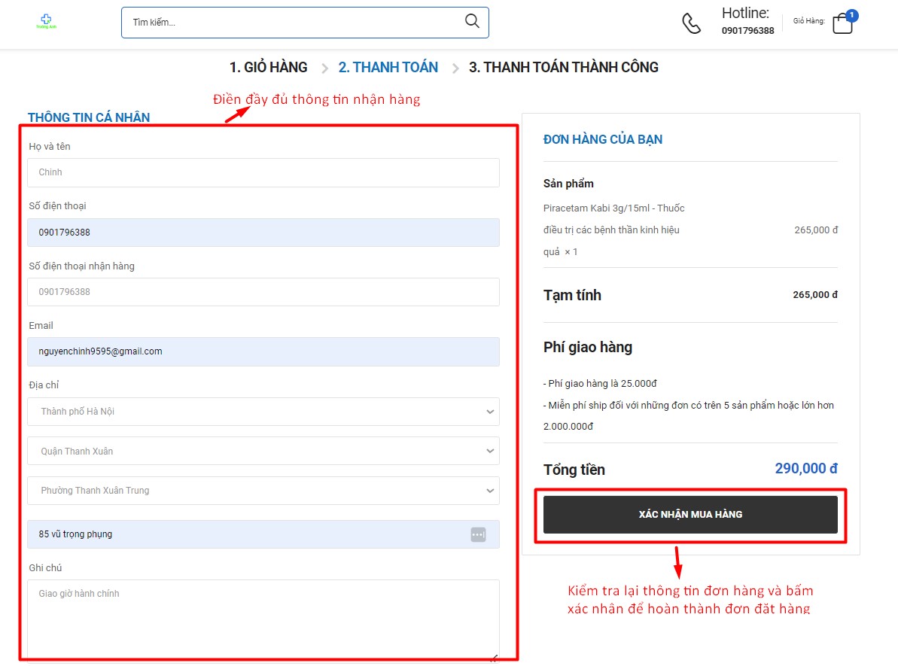Click the Tìm kiếm search box
This screenshot has width=898, height=666.
pyautogui.click(x=294, y=23)
